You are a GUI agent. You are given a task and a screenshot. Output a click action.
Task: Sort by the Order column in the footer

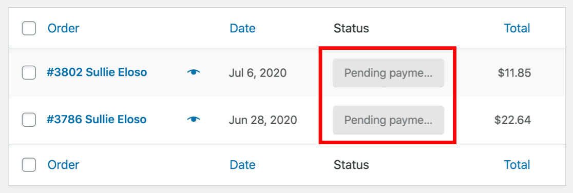[63, 165]
